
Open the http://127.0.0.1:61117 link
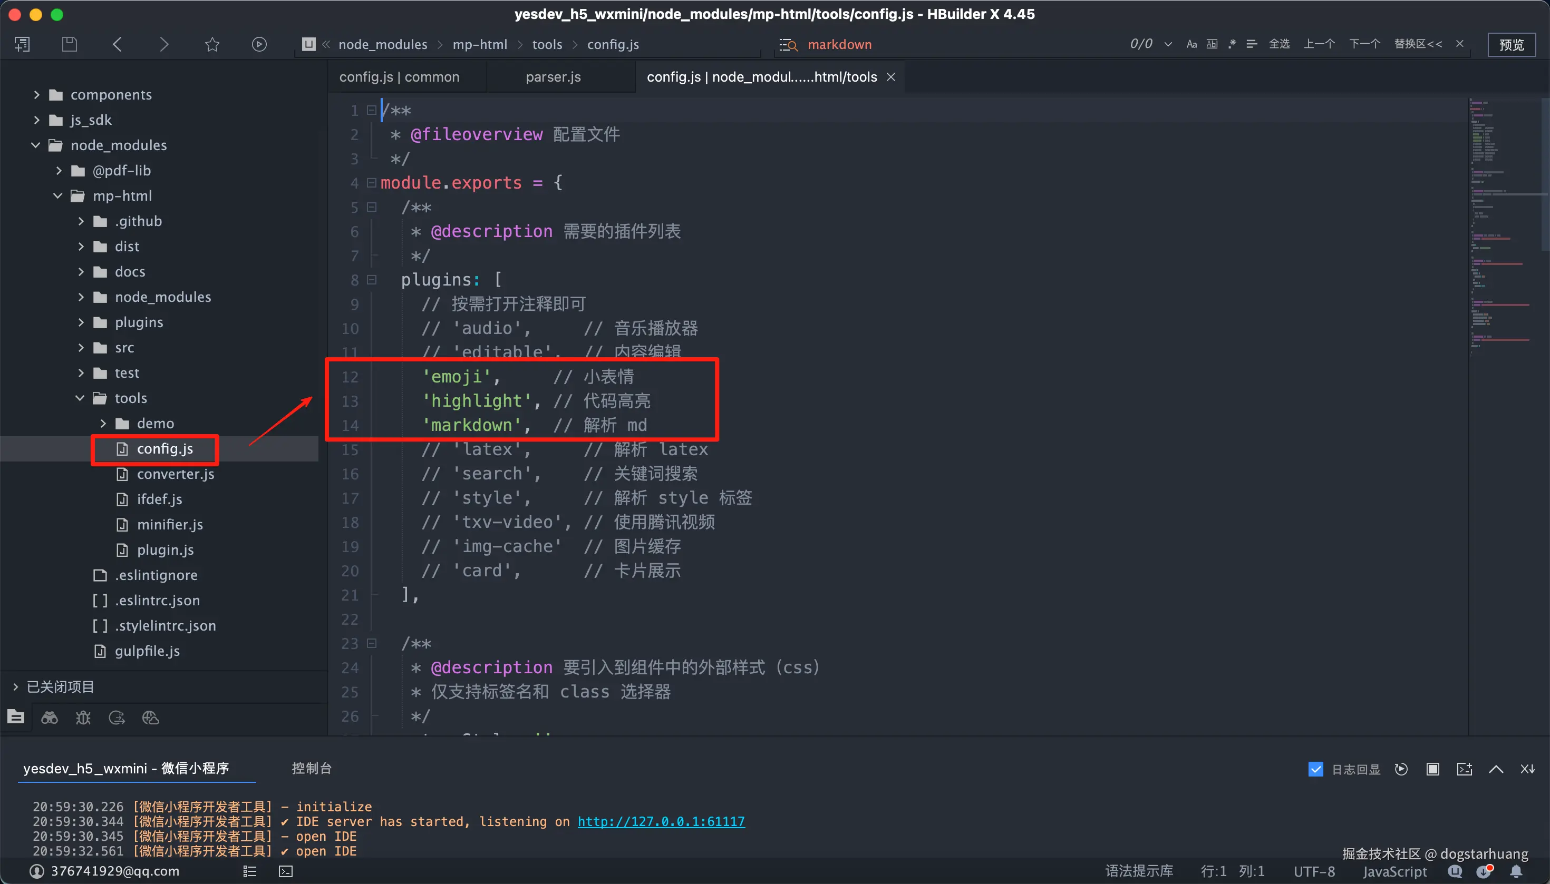(x=661, y=821)
